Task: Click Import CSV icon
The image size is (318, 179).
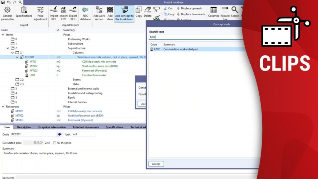Action: [63, 13]
